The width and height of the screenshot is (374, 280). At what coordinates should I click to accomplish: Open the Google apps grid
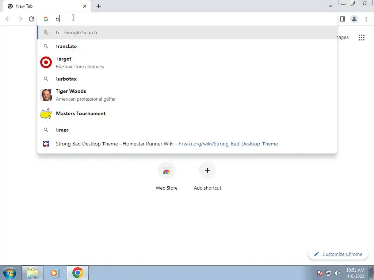[x=361, y=38]
